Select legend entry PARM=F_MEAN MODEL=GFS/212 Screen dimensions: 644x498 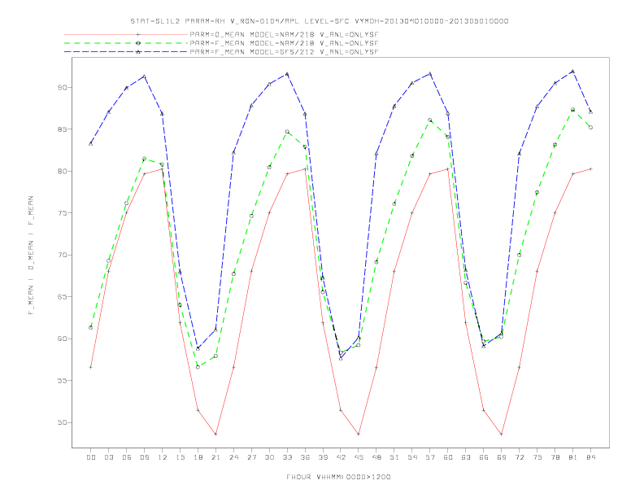(284, 52)
